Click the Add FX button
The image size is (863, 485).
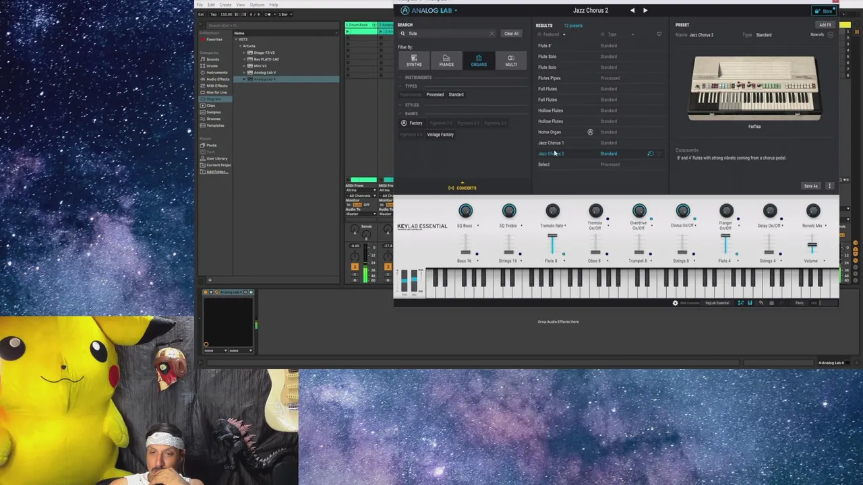(x=825, y=25)
